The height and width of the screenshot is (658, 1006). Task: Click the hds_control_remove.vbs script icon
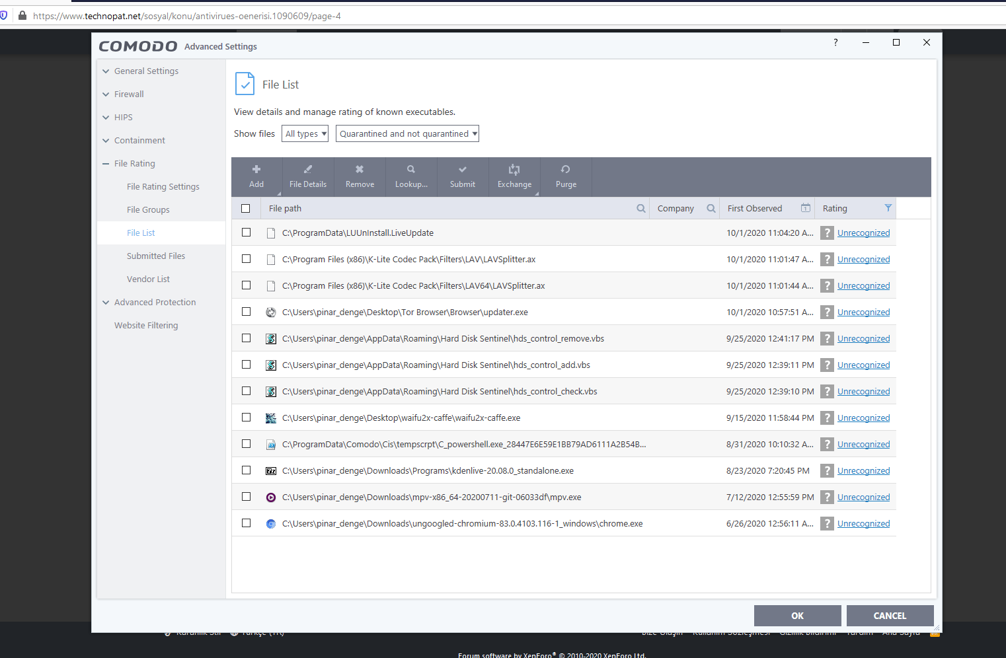pos(271,339)
